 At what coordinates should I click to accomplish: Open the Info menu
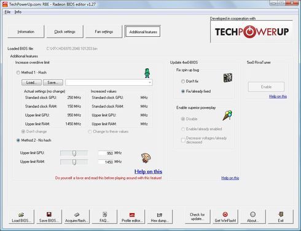tap(18, 12)
